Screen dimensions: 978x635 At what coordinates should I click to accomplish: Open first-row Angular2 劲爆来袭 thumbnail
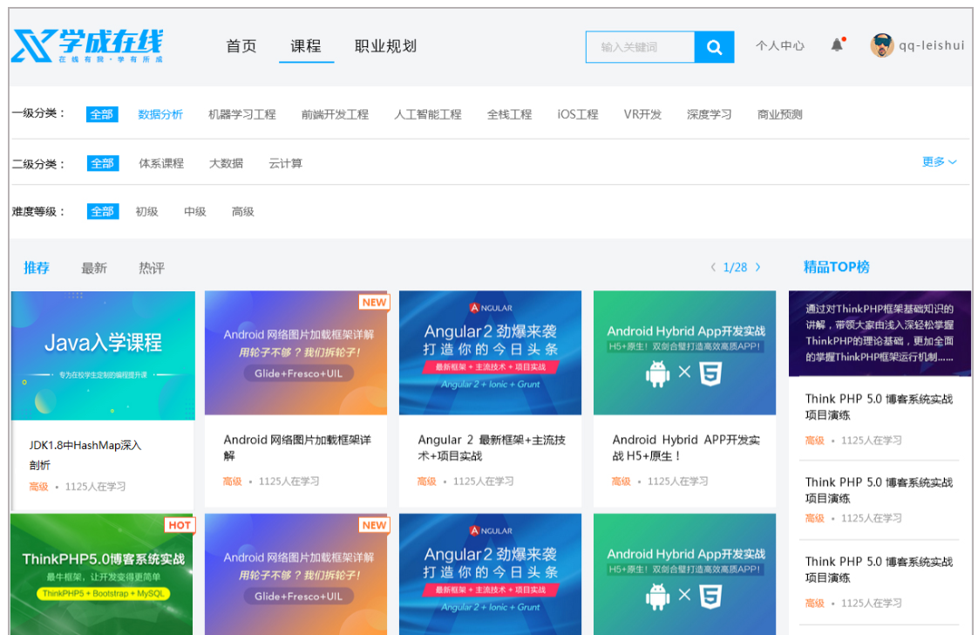[490, 352]
